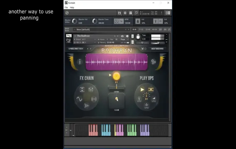The width and height of the screenshot is (236, 149).
Task: Select the equalizer sliders icon in FX Chain
Action: tap(91, 89)
